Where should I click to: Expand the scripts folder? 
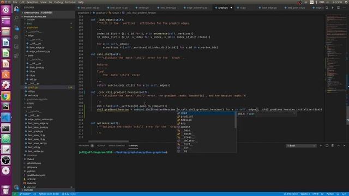pyautogui.click(x=48, y=103)
